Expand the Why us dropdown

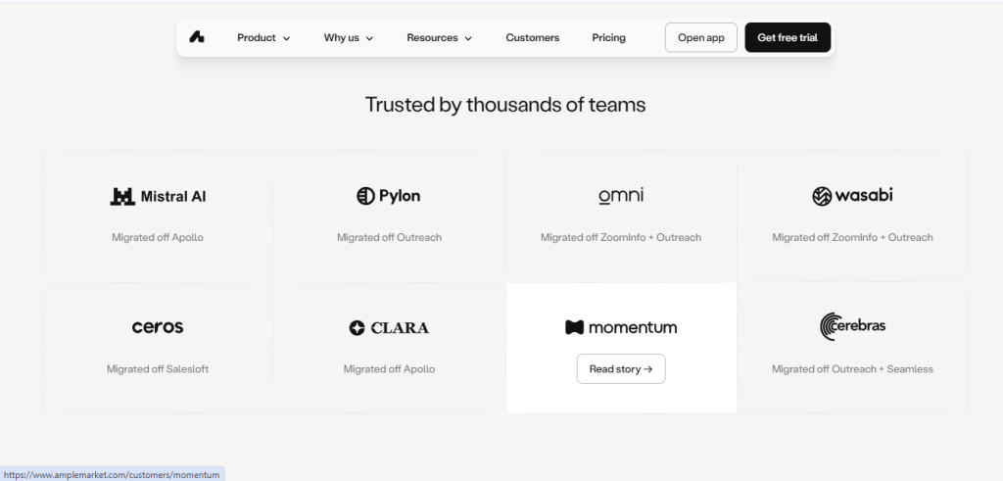[349, 38]
